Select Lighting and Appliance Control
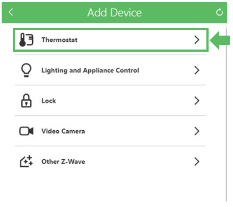The image size is (233, 207). click(110, 70)
